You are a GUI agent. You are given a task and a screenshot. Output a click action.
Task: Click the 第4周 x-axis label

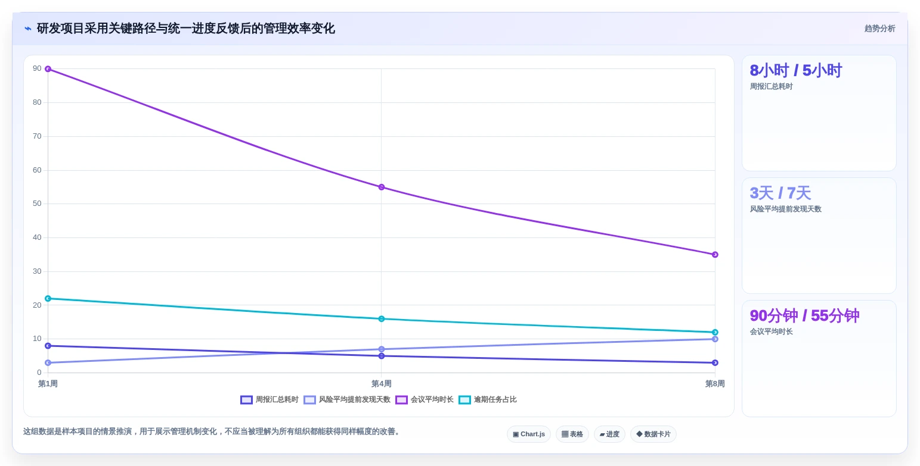coord(382,384)
